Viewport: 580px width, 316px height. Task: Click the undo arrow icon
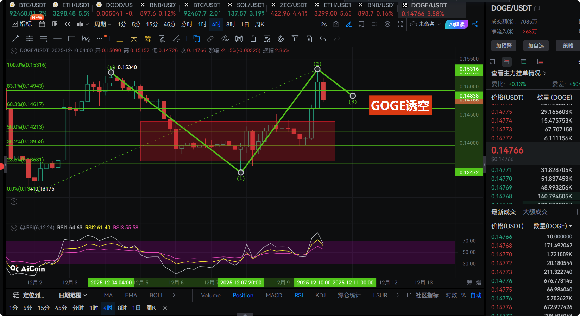(x=323, y=39)
